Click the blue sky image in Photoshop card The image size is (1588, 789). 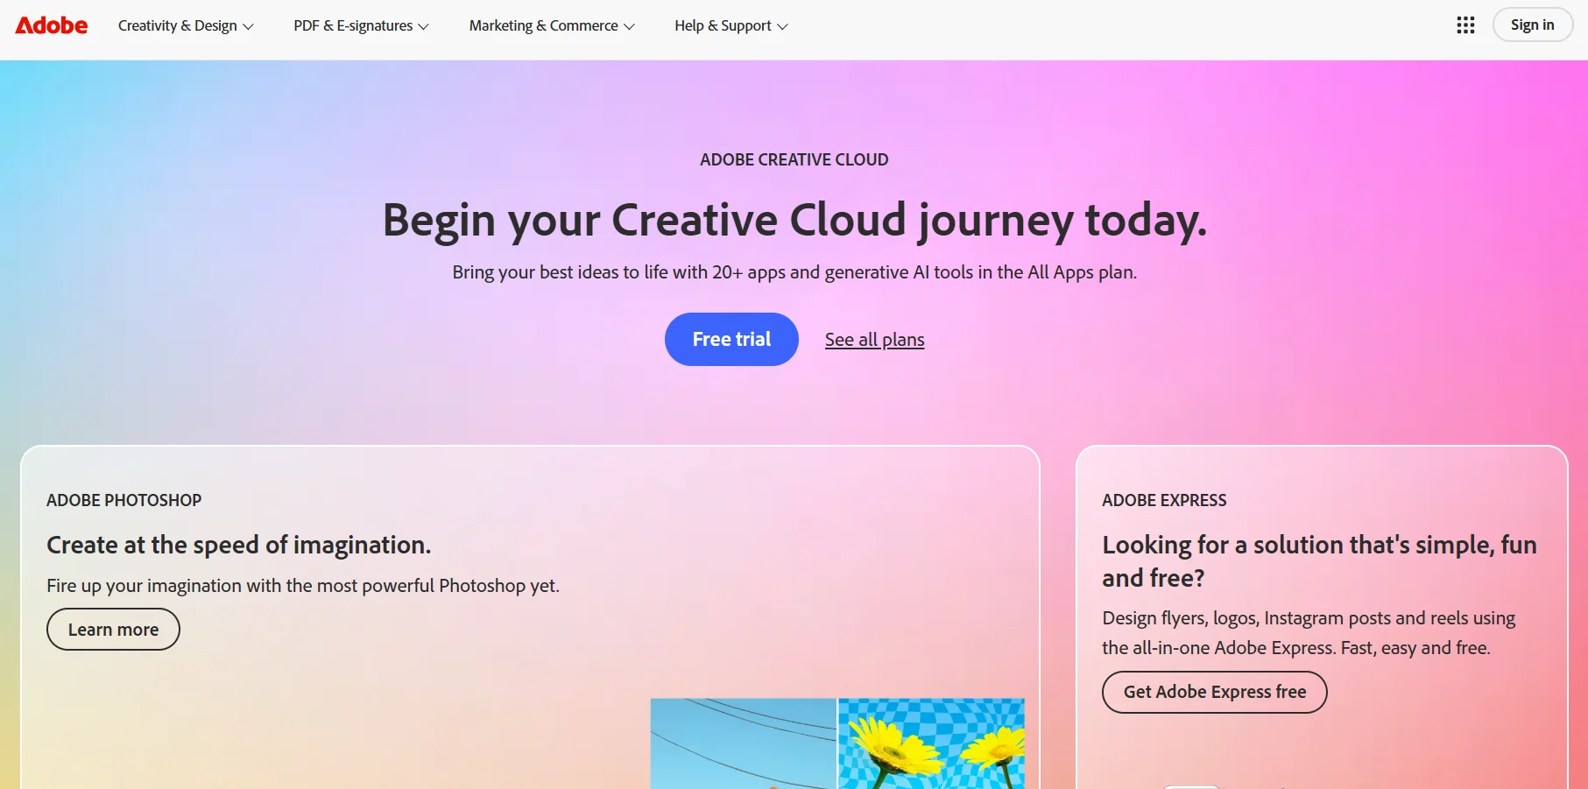coord(743,743)
